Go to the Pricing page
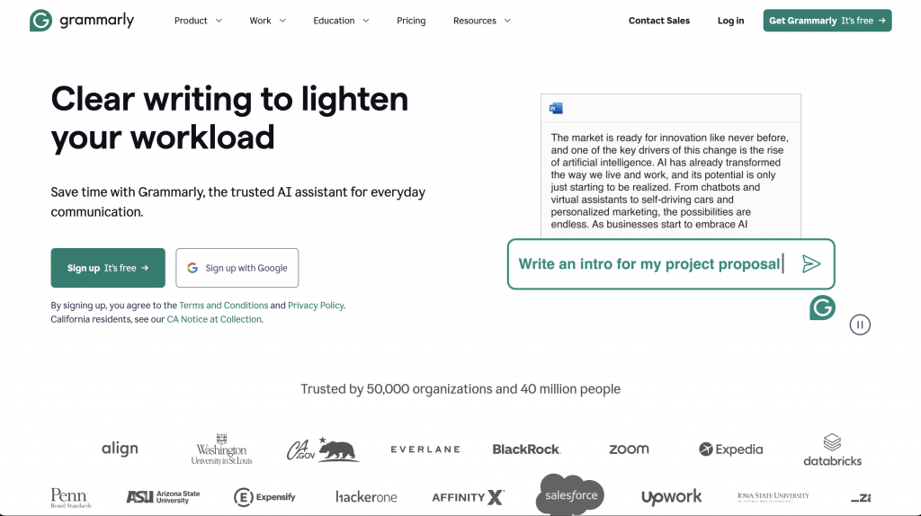Image resolution: width=921 pixels, height=516 pixels. [x=411, y=21]
